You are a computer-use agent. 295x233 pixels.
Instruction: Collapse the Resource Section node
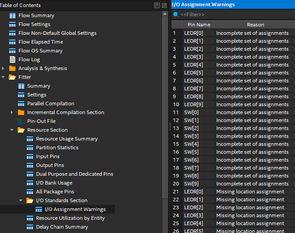[x=12, y=130]
